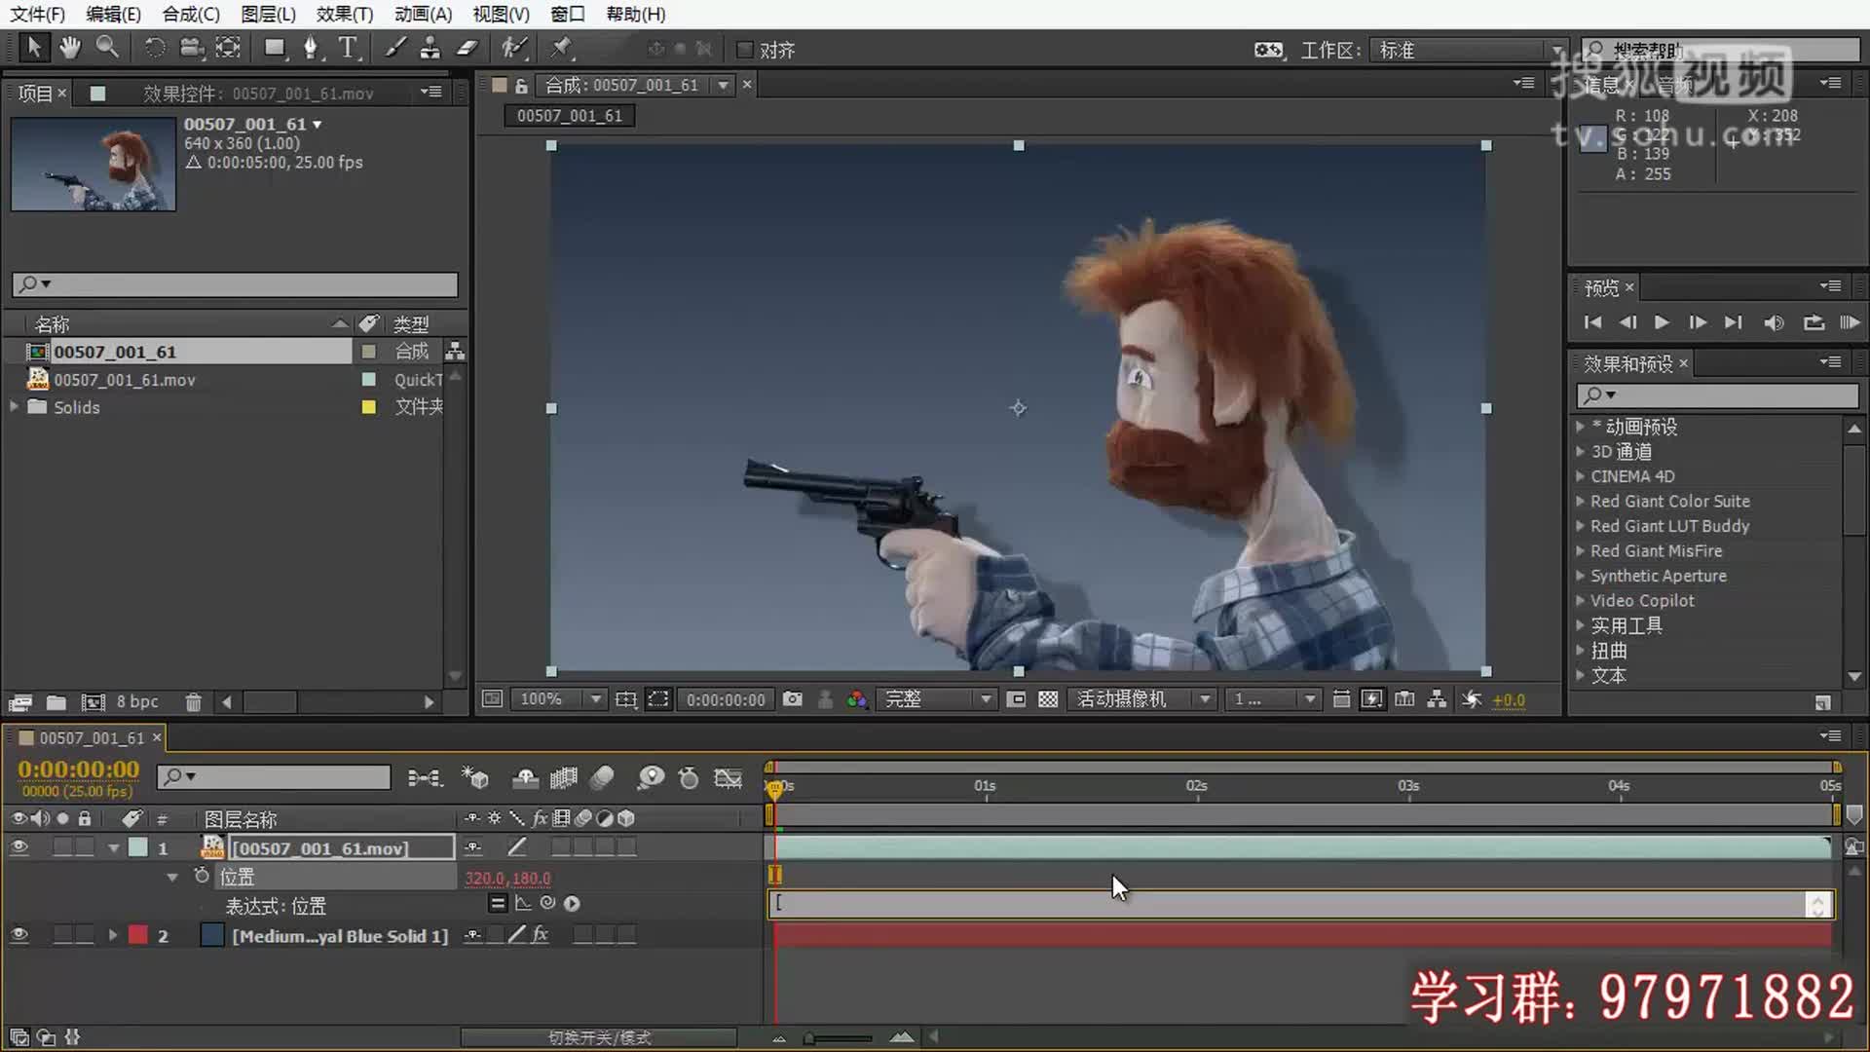Click the play button in preview panel
The width and height of the screenshot is (1870, 1052).
[1662, 322]
